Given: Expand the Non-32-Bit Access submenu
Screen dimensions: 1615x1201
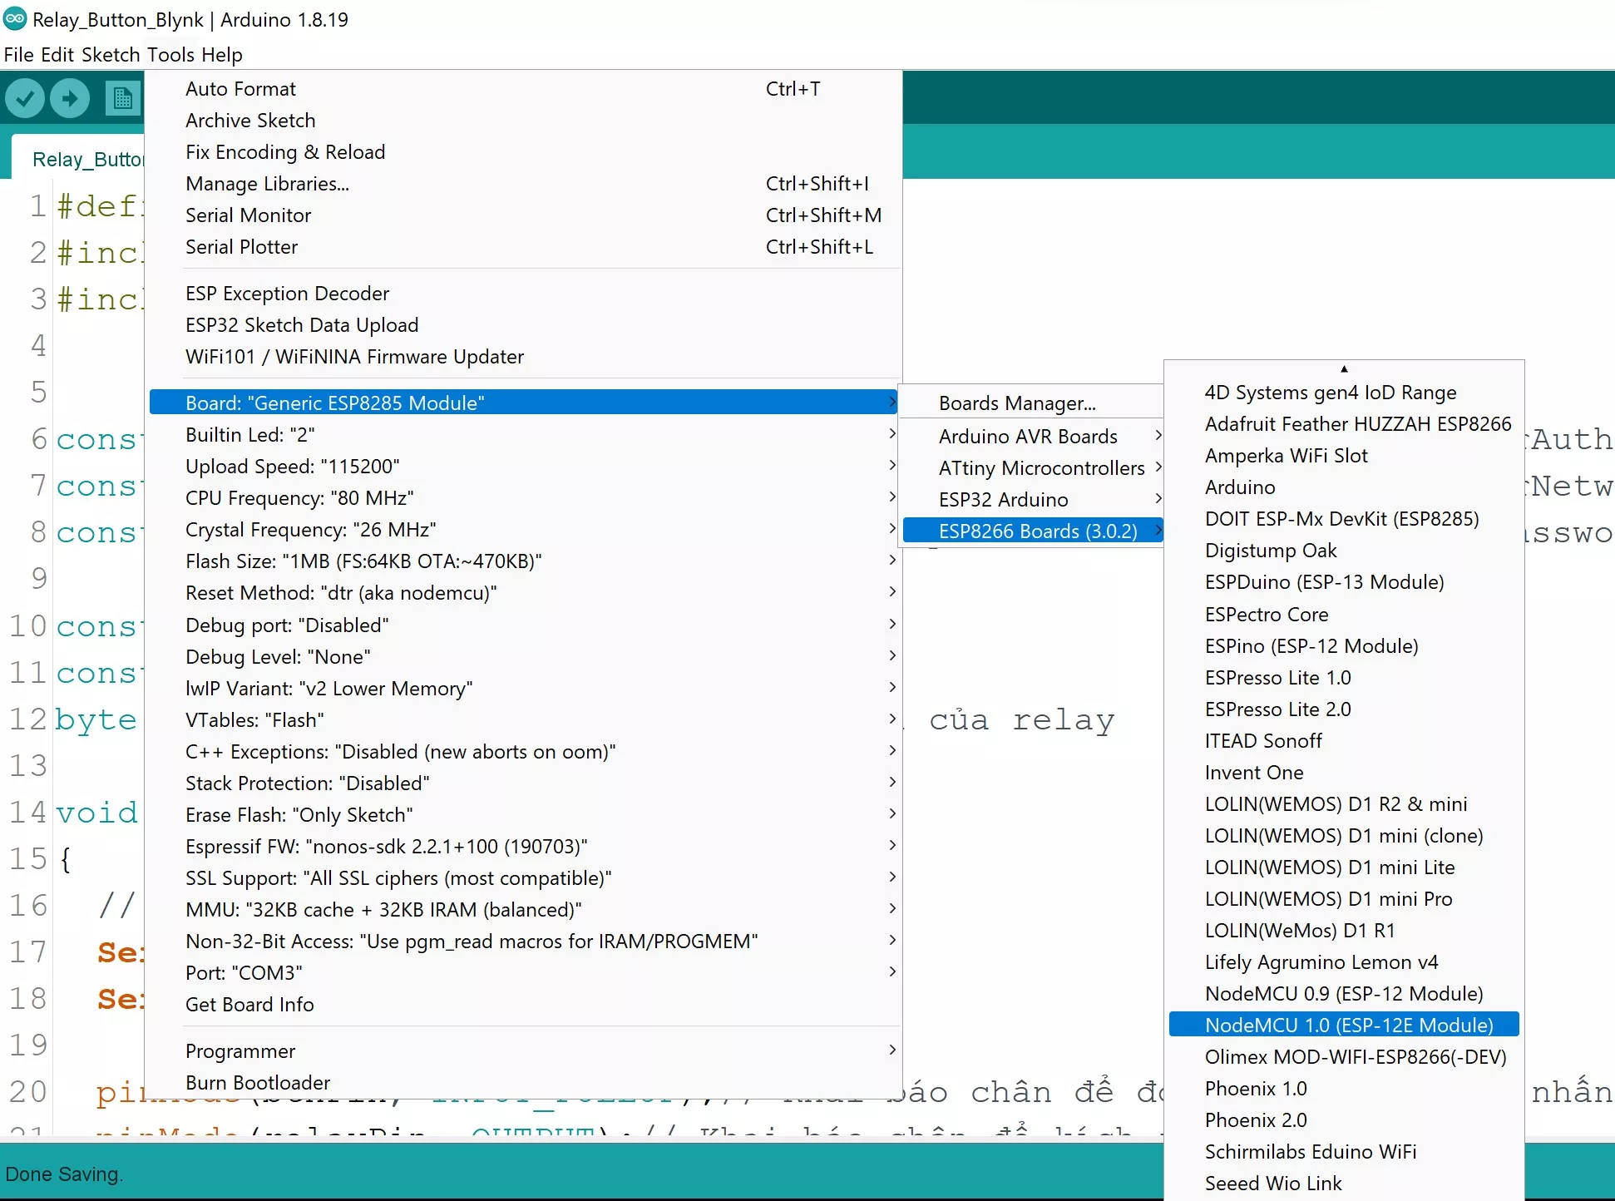Looking at the screenshot, I should [x=524, y=942].
